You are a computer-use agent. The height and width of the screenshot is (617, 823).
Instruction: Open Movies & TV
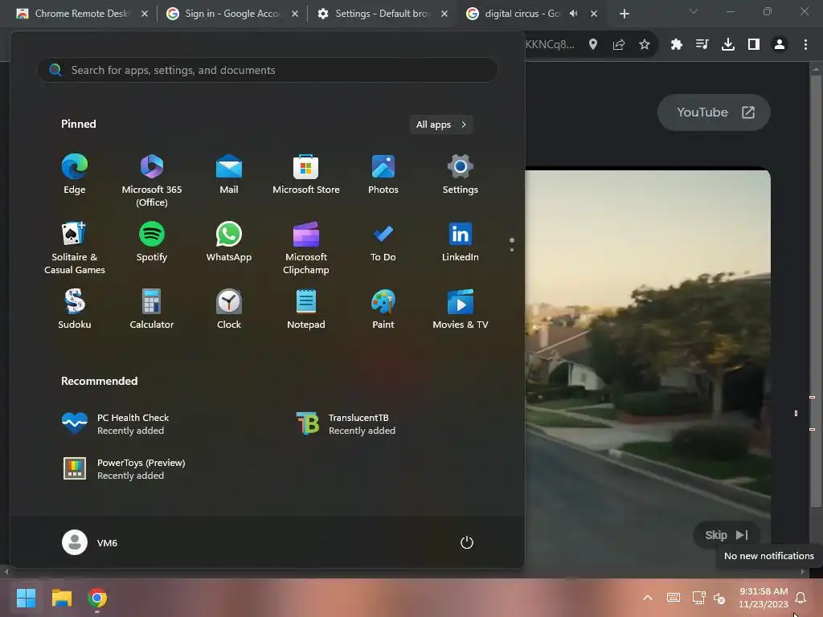(x=461, y=309)
